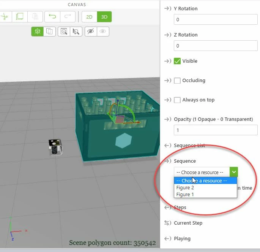Switch canvas to 2D view

pos(89,17)
